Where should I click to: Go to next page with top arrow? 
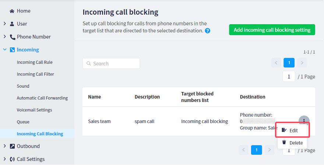302,63
